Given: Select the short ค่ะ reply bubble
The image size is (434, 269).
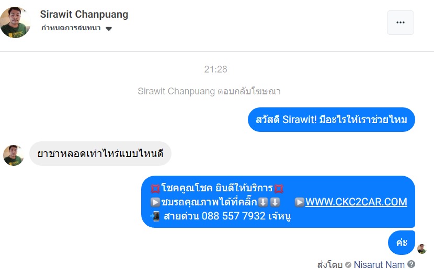Looking at the screenshot, I should (x=402, y=242).
